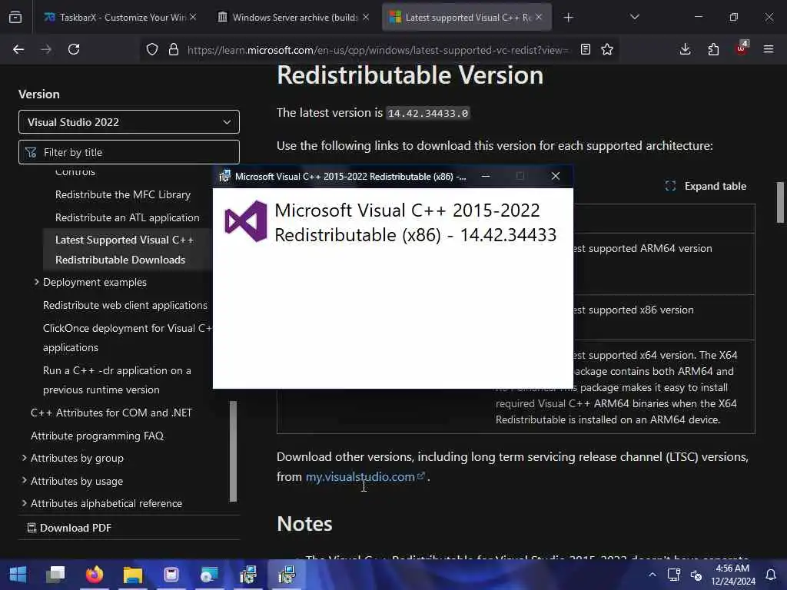The width and height of the screenshot is (787, 590).
Task: Show site security padlock info
Action: click(174, 49)
